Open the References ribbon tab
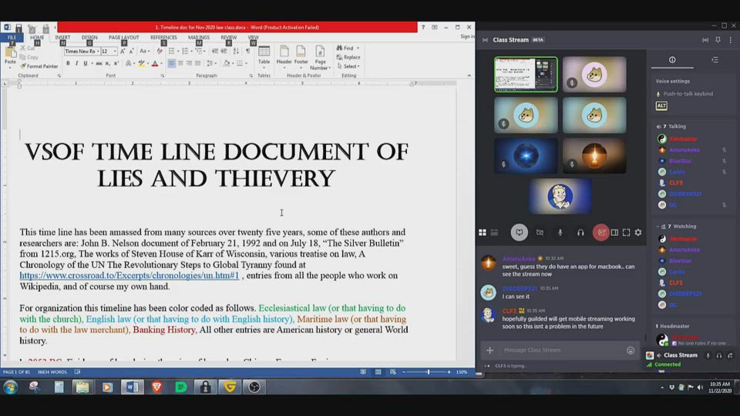740x416 pixels. [x=163, y=37]
